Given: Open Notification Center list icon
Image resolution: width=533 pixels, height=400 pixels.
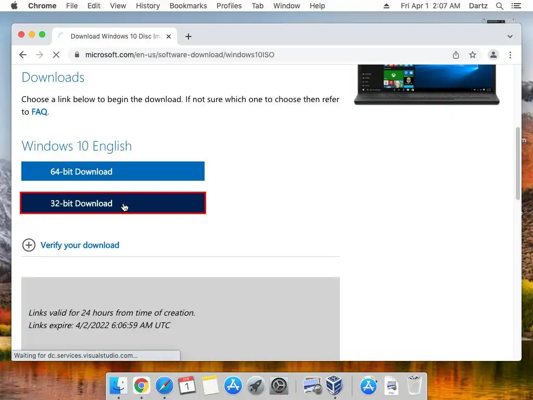Looking at the screenshot, I should point(516,6).
